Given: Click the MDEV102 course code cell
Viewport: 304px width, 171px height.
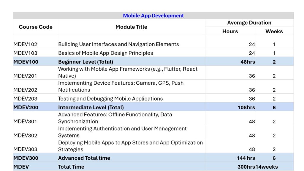Looking at the screenshot, I should [26, 44].
